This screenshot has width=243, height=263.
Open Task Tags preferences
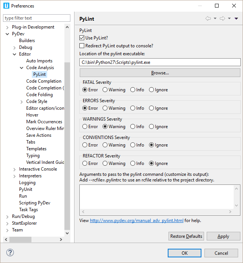point(28,210)
